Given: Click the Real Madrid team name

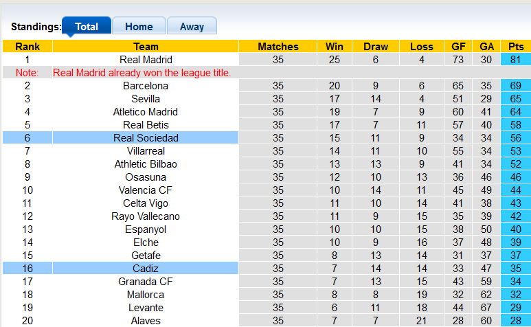Looking at the screenshot, I should click(146, 60).
